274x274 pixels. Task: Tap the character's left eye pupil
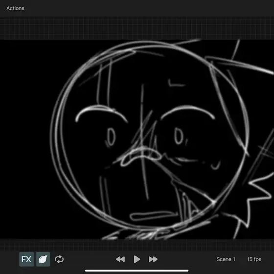click(x=111, y=137)
